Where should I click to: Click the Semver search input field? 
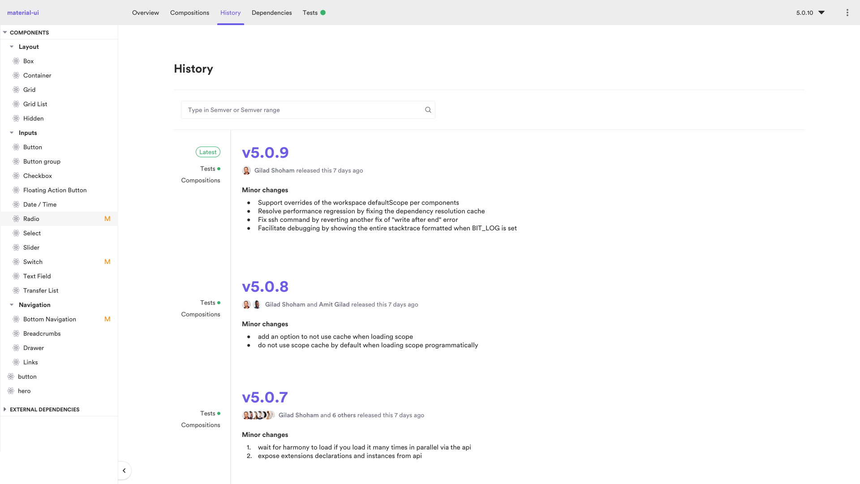tap(308, 110)
